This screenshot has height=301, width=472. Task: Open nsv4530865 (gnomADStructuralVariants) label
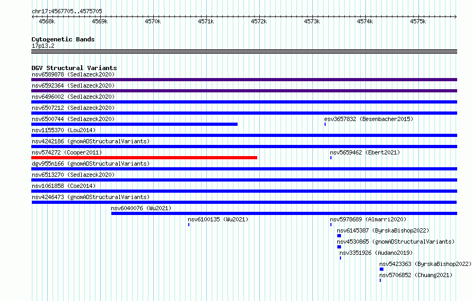click(396, 242)
